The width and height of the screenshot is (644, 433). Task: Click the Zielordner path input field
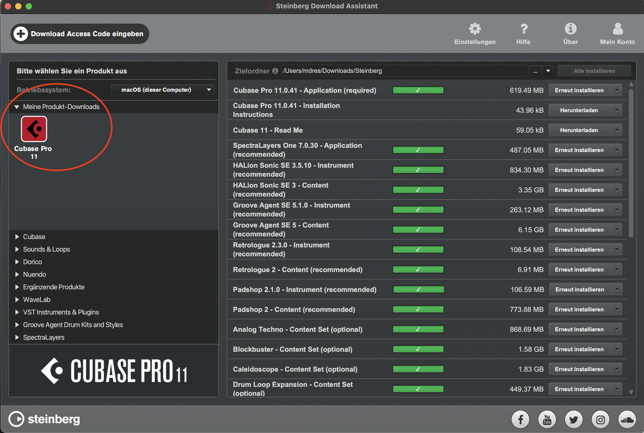[x=405, y=71]
